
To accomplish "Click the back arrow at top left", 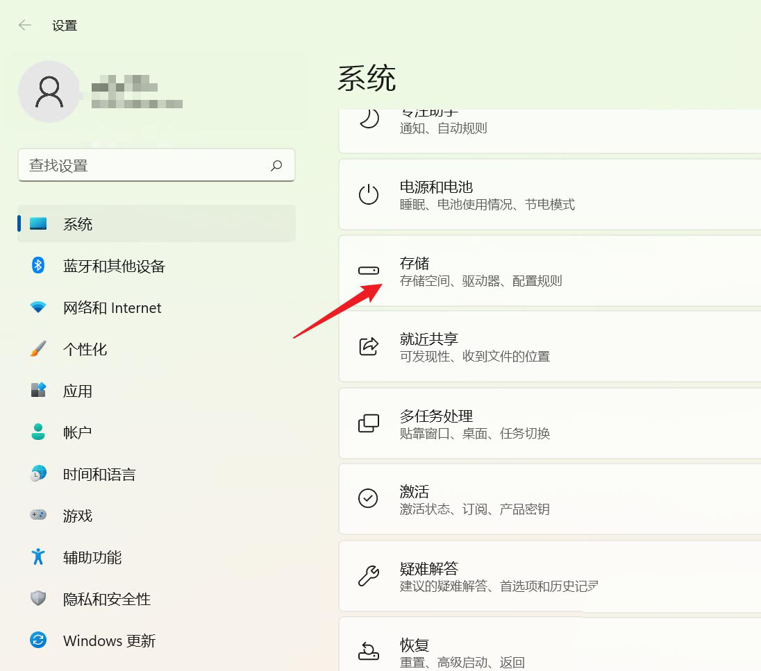I will point(24,25).
